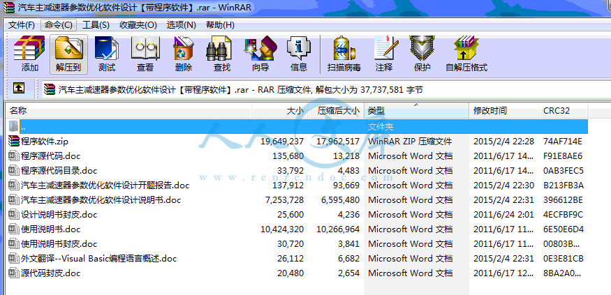Sort by the 类型 column header
This screenshot has width=611, height=295.
click(x=417, y=110)
